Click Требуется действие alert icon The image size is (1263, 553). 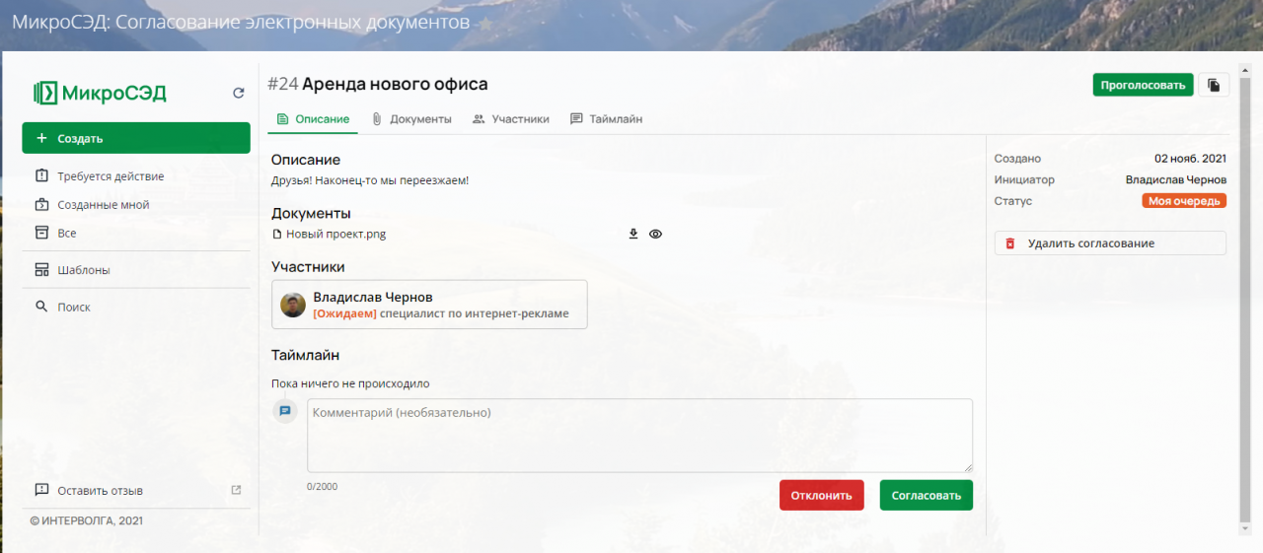[41, 176]
